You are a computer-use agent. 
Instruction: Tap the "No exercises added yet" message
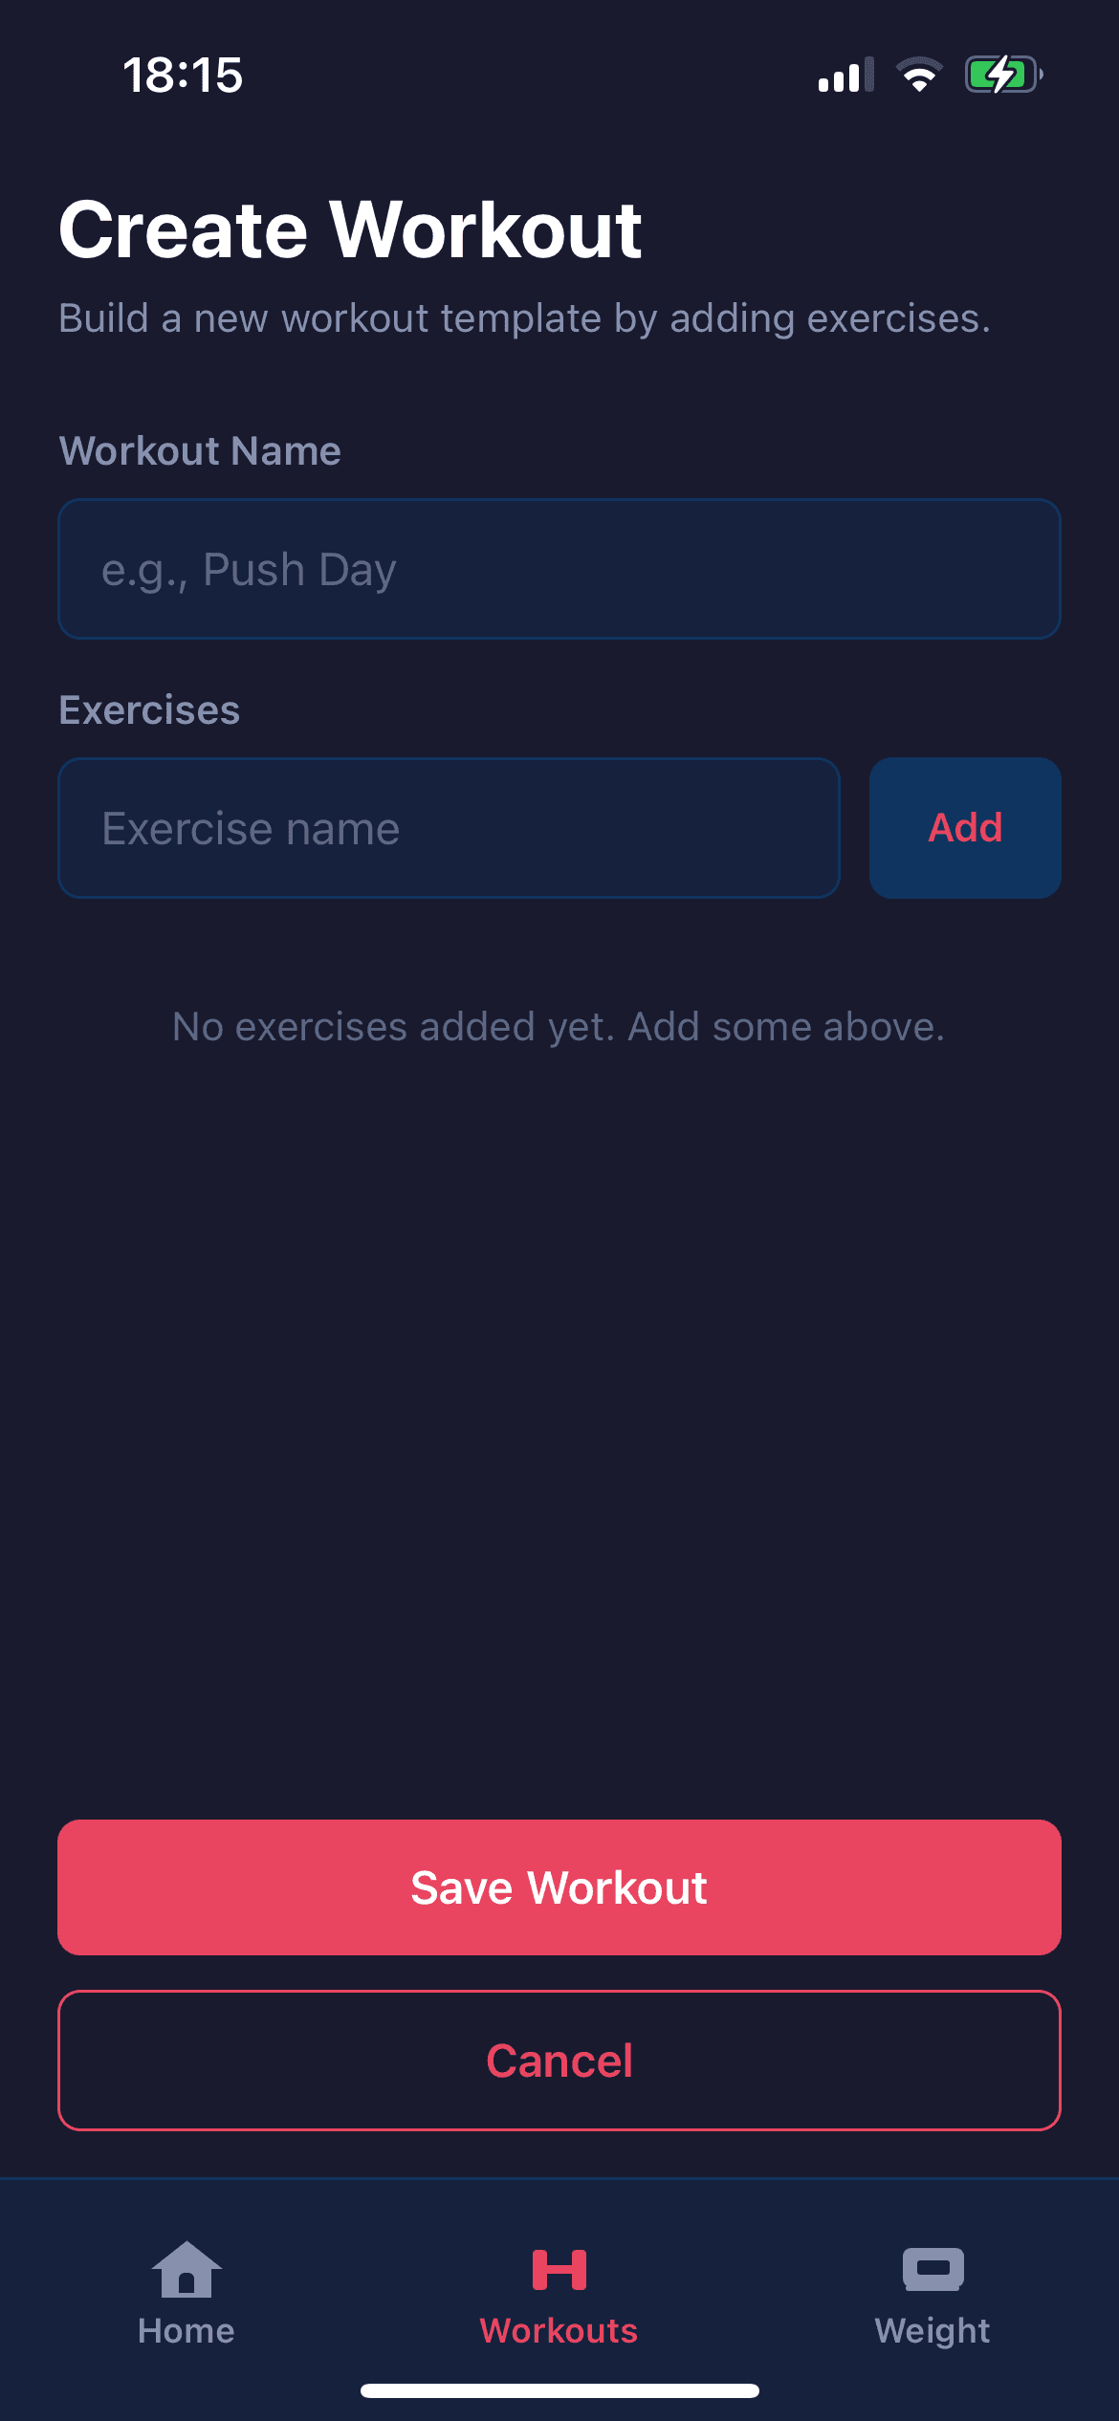coord(559,1027)
